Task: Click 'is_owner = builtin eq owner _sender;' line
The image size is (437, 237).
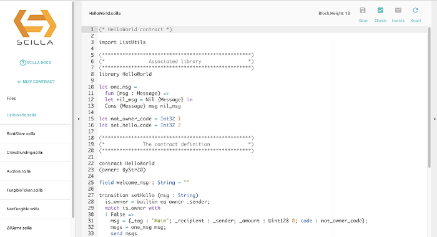Action: click(x=157, y=201)
